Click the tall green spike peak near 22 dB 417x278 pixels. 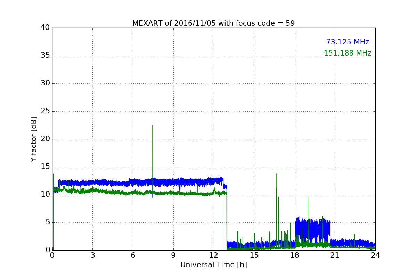tap(153, 125)
